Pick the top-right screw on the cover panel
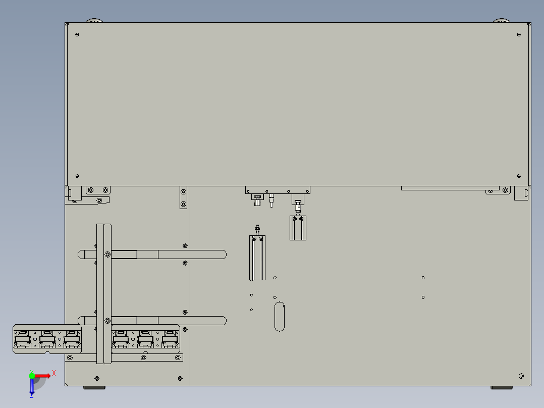Image resolution: width=544 pixels, height=408 pixels. (x=519, y=35)
